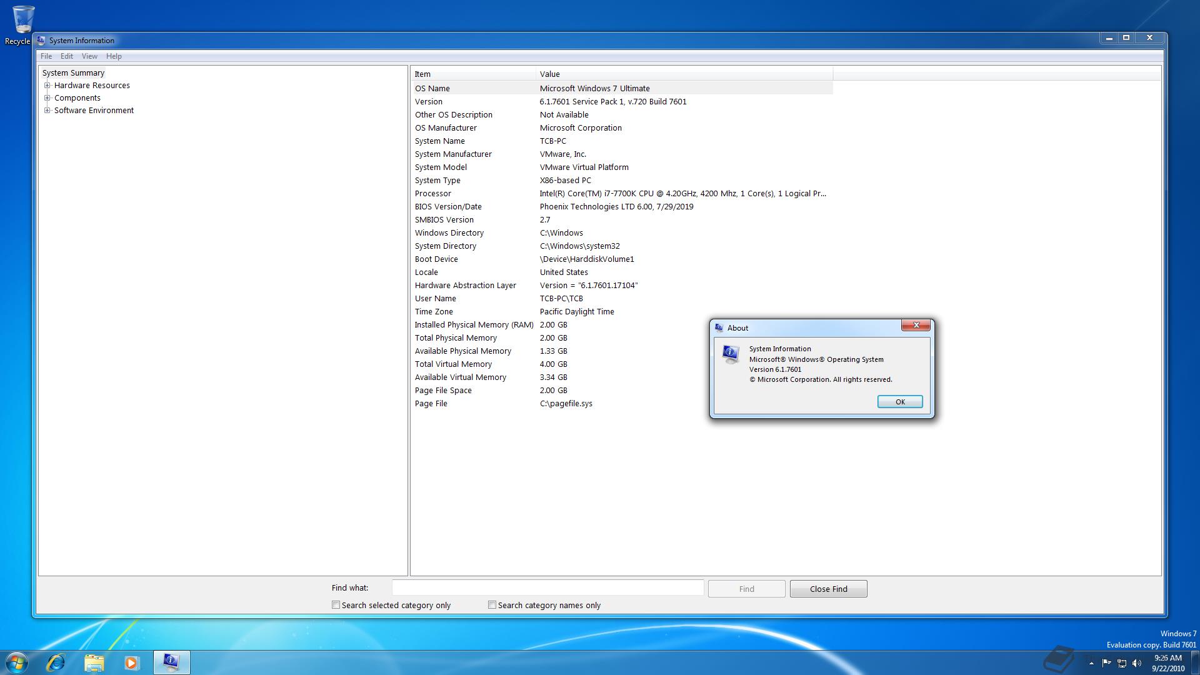
Task: Select the Processor row
Action: point(622,193)
